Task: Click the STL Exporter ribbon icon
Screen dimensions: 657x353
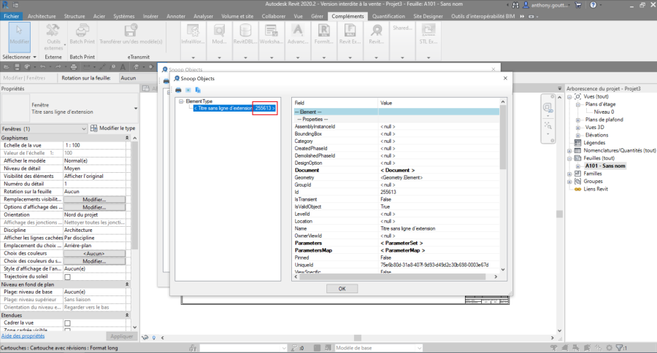Action: [427, 36]
